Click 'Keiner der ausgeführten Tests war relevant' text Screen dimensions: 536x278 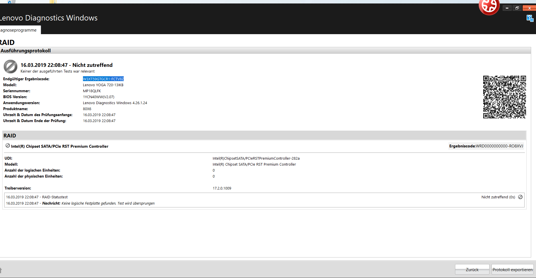(58, 71)
